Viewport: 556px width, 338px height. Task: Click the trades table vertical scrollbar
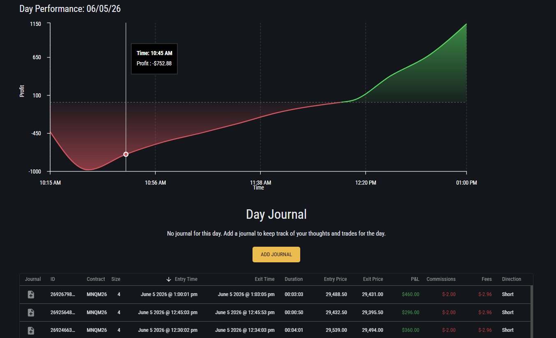[532, 312]
